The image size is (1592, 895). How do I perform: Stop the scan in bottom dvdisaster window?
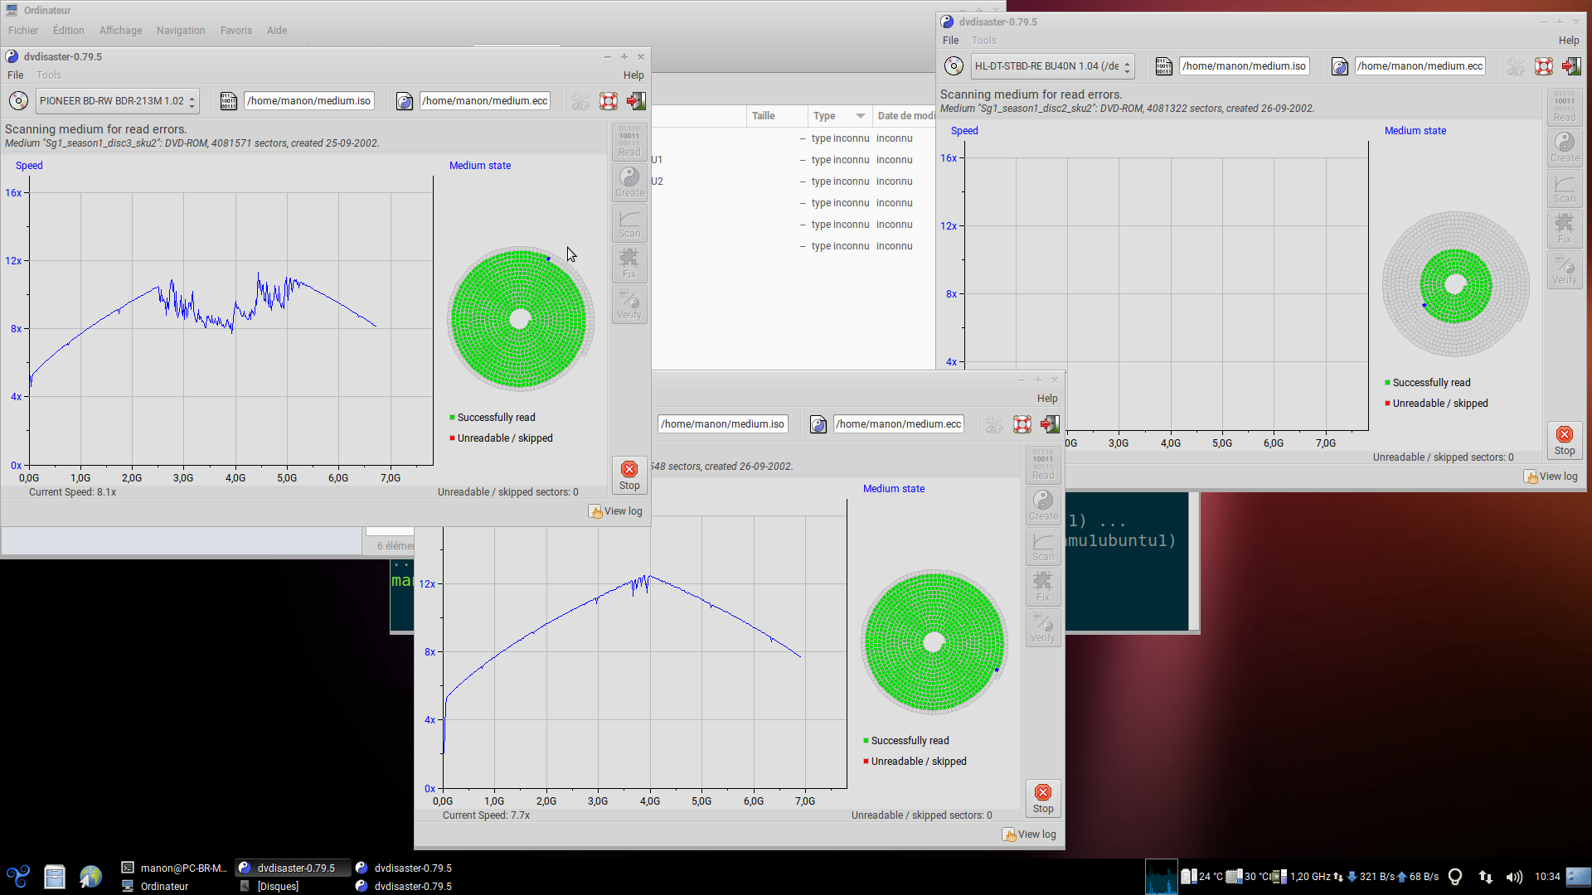coord(1043,798)
